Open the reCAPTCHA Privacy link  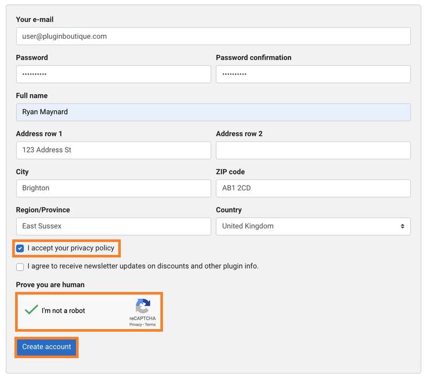135,325
